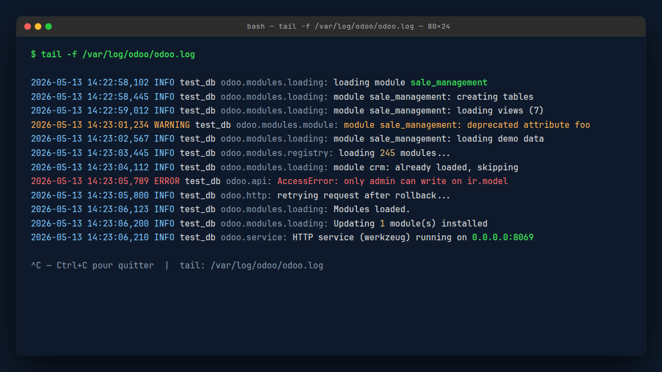Click the text 'module crm: already loaded, skipping'
Image resolution: width=662 pixels, height=372 pixels.
426,167
